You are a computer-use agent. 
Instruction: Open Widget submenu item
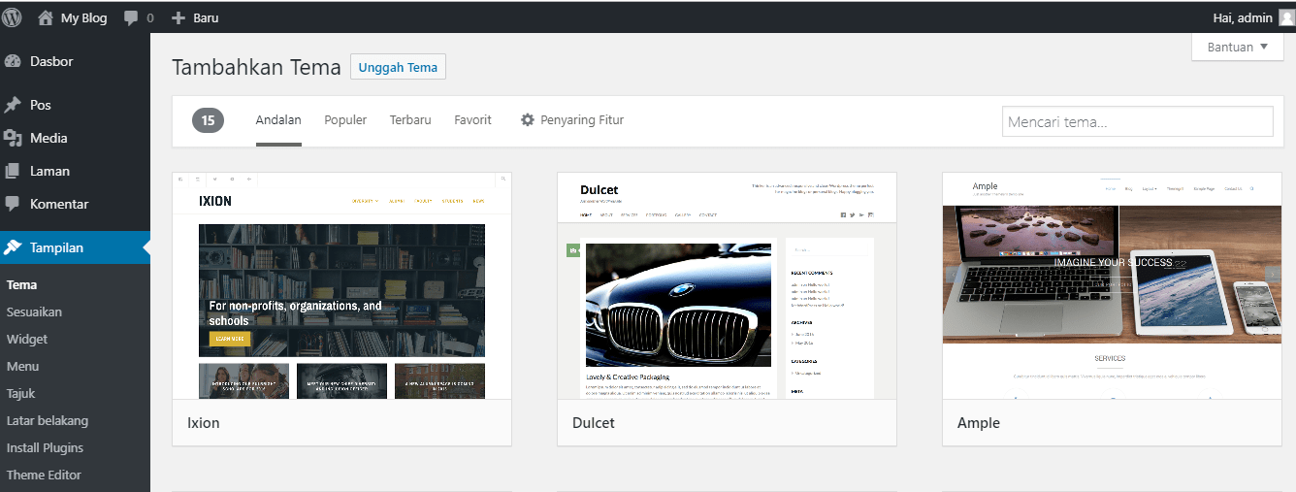(27, 340)
